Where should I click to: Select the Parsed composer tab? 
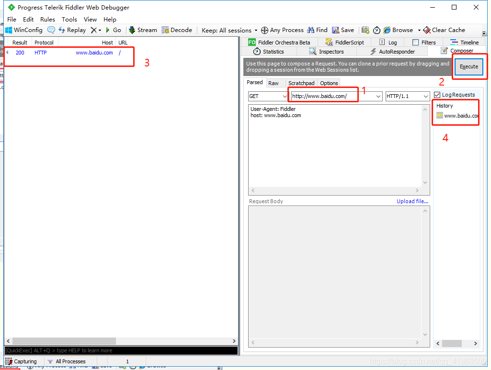click(254, 82)
